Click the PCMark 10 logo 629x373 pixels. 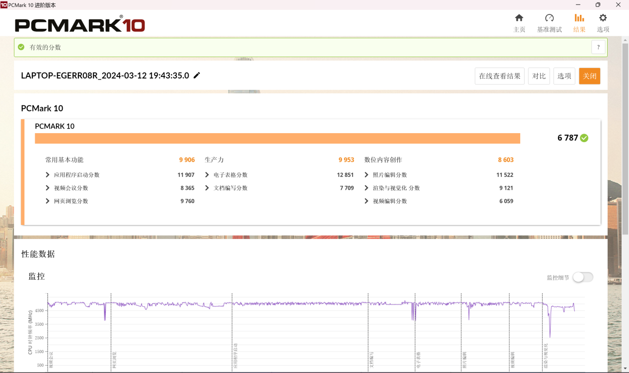click(80, 24)
